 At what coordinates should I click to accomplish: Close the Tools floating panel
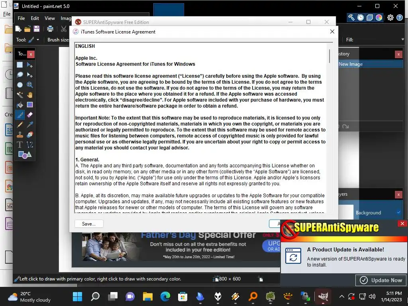click(31, 54)
